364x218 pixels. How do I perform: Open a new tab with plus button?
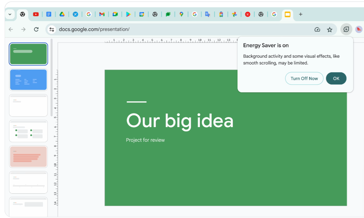click(300, 14)
